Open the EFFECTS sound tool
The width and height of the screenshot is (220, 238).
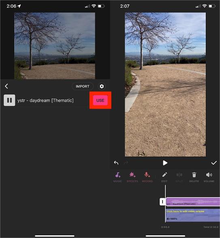(x=132, y=177)
